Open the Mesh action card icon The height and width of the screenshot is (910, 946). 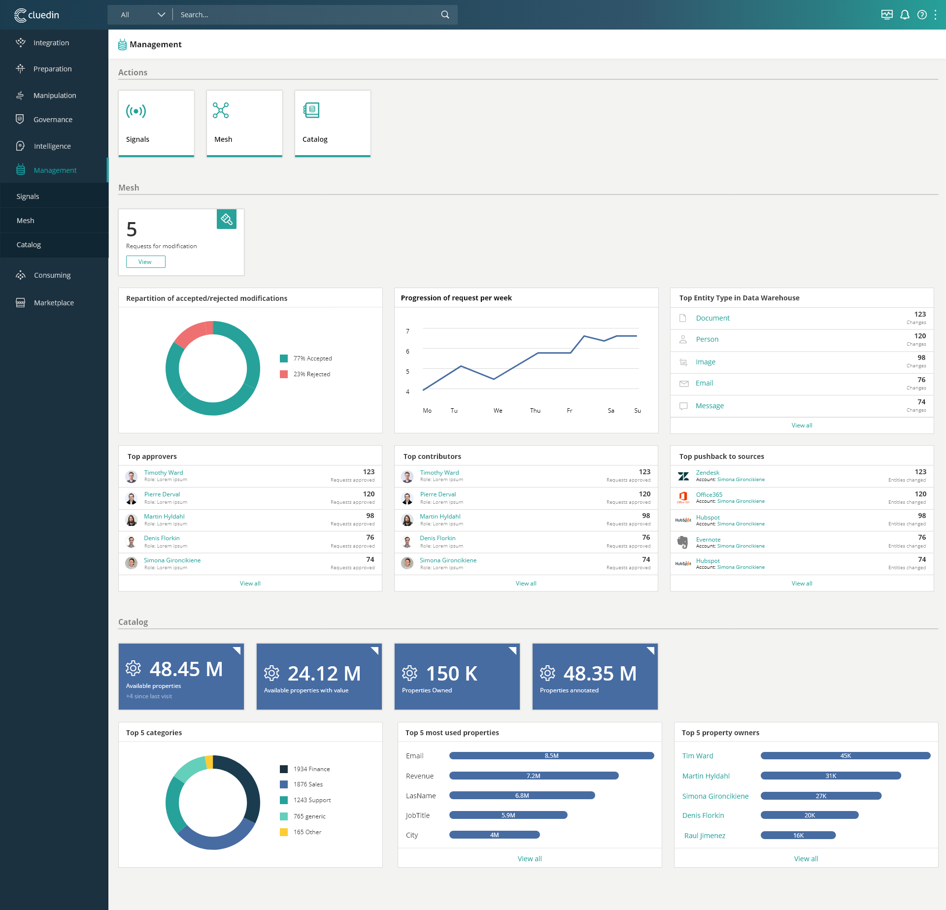221,110
